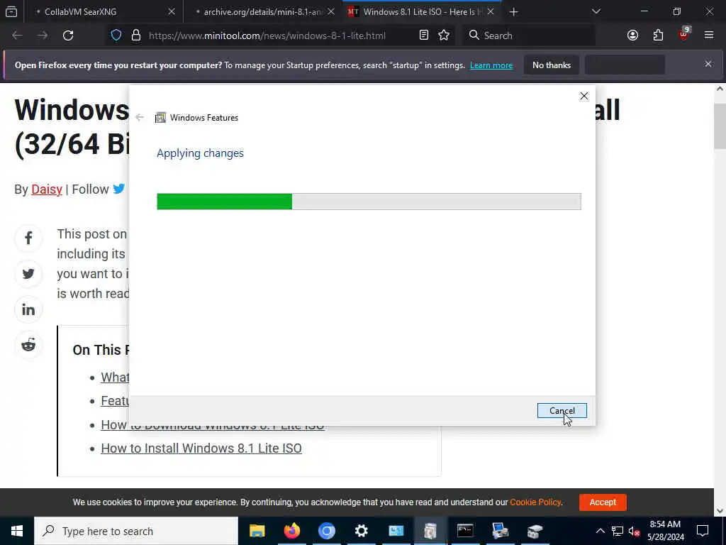Image resolution: width=726 pixels, height=545 pixels.
Task: Click the network status tray icon
Action: click(x=618, y=531)
